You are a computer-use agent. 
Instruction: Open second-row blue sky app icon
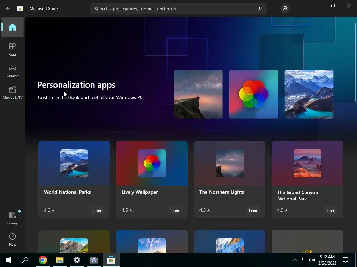tap(152, 246)
